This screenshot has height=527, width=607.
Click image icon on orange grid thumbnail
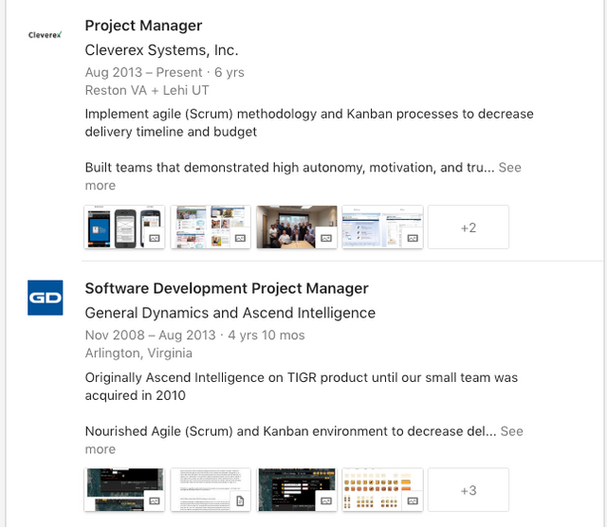(413, 501)
